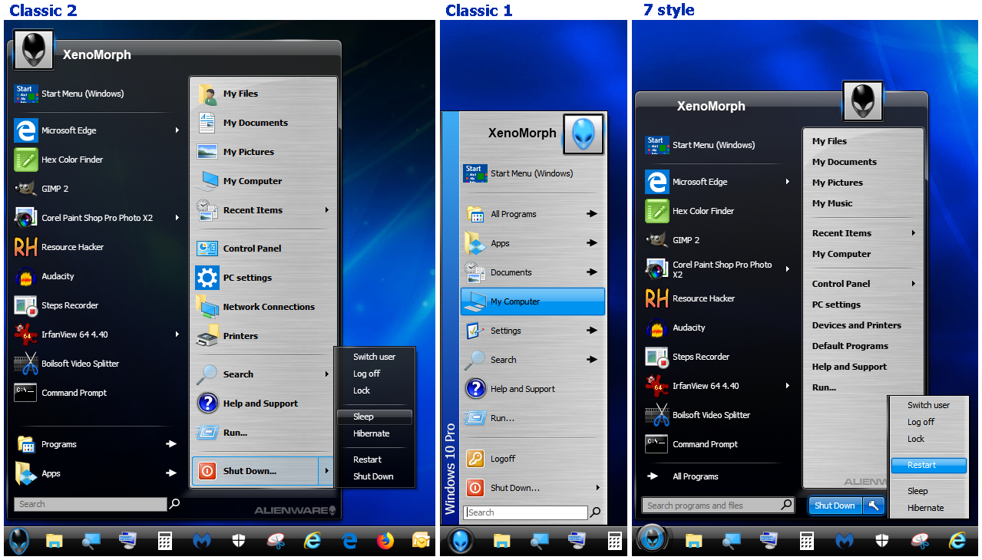Image resolution: width=982 pixels, height=560 pixels.
Task: Open Devices and Printers in 7 style menu
Action: 856,325
